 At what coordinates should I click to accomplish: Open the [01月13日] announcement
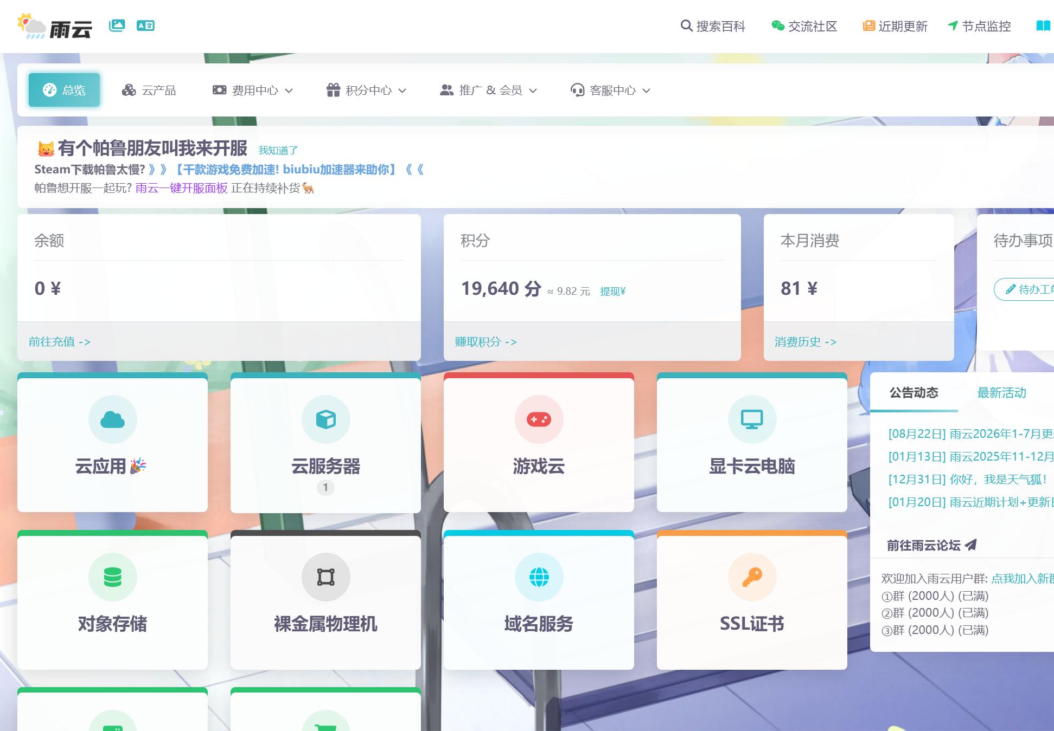point(971,457)
